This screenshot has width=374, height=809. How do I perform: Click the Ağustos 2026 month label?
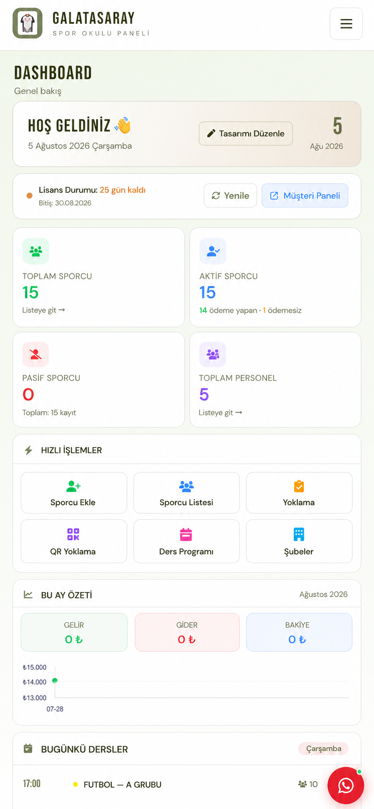(324, 594)
